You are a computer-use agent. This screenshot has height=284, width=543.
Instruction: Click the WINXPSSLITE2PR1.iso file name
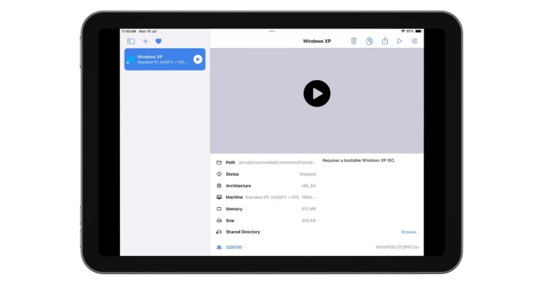point(397,247)
